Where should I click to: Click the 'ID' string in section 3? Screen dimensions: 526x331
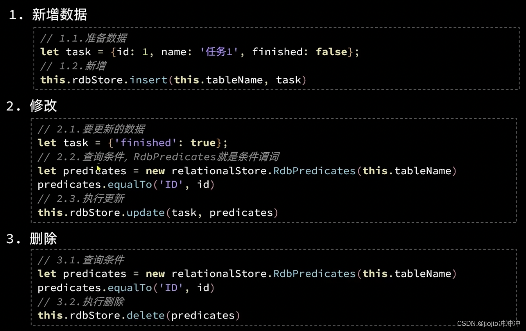pyautogui.click(x=171, y=288)
